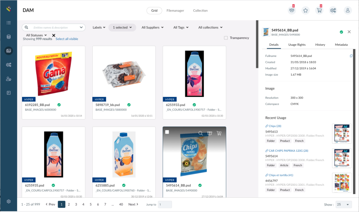
Task: Open the All Statuses dropdown
Action: coord(36,35)
